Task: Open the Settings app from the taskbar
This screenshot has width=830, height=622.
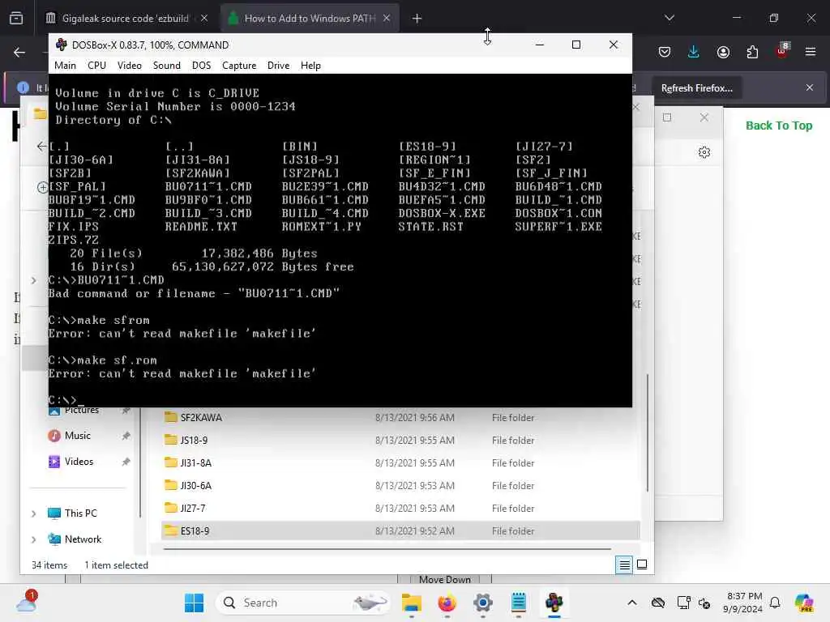Action: point(483,603)
